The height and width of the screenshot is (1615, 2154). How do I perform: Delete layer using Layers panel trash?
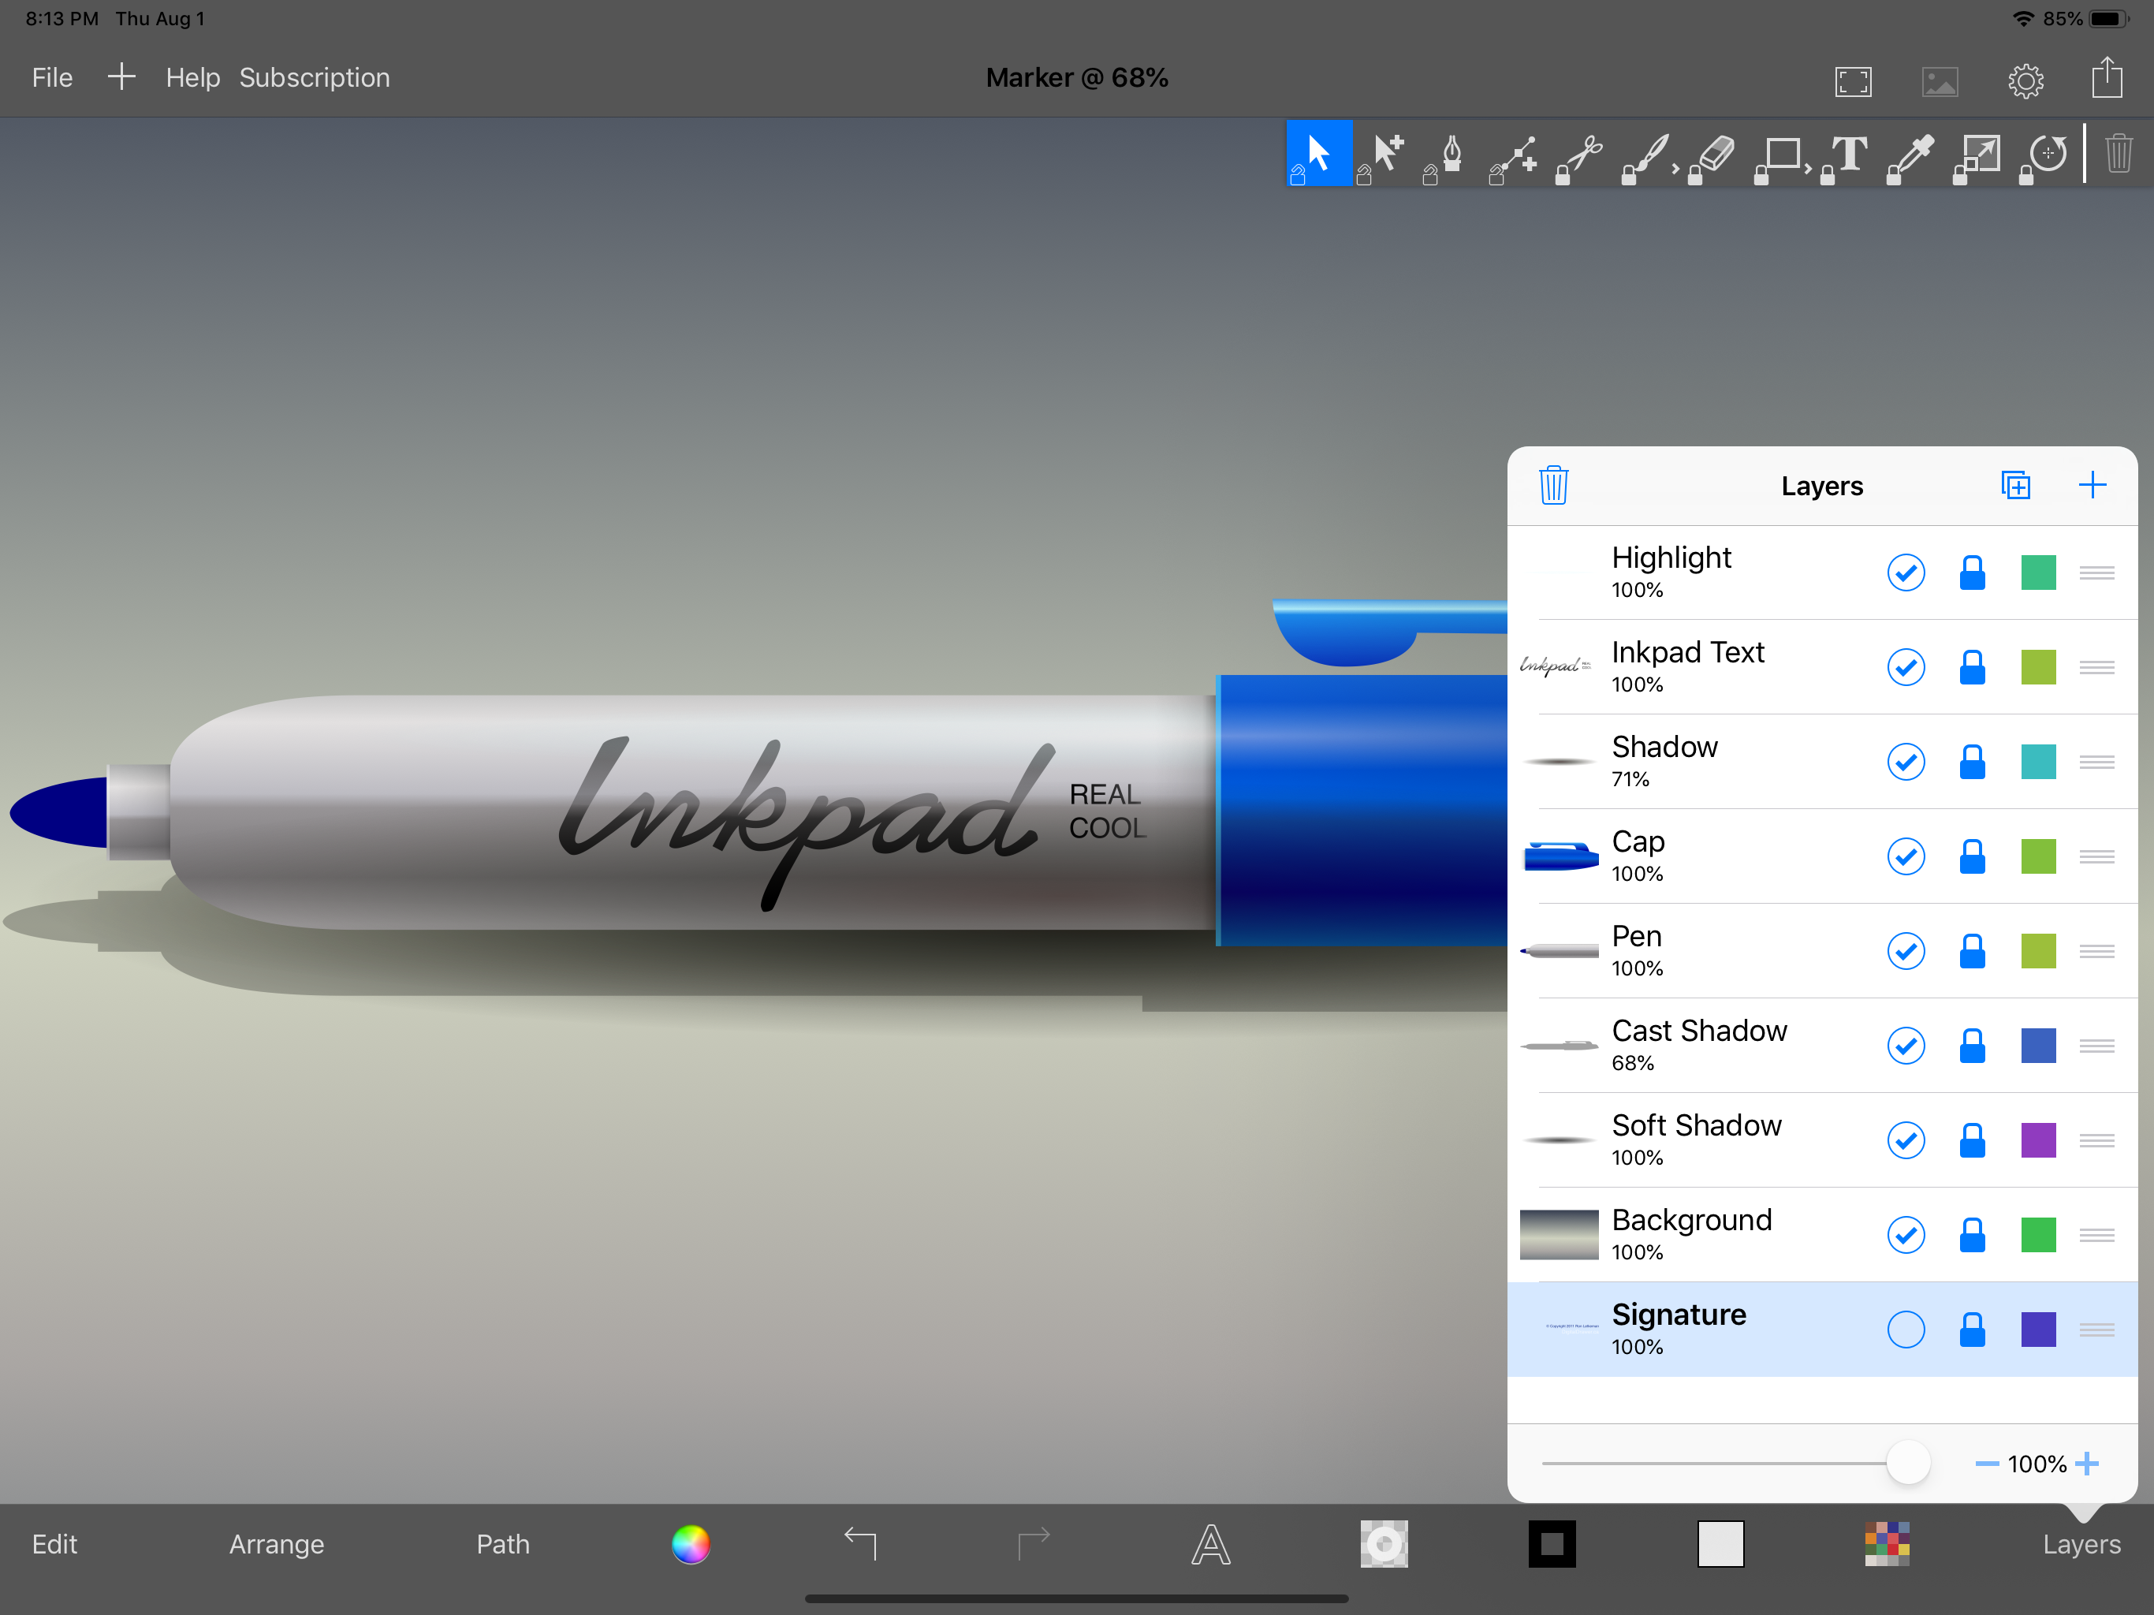point(1553,485)
